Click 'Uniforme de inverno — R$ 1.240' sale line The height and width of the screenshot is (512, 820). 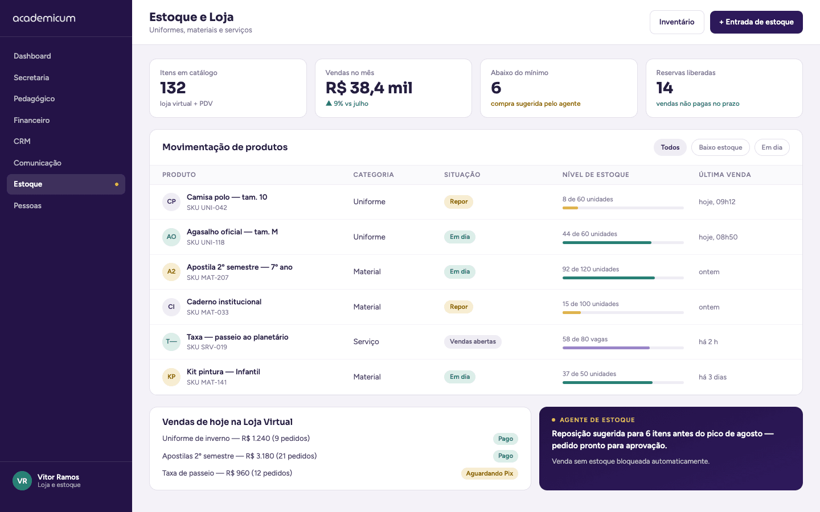point(236,439)
